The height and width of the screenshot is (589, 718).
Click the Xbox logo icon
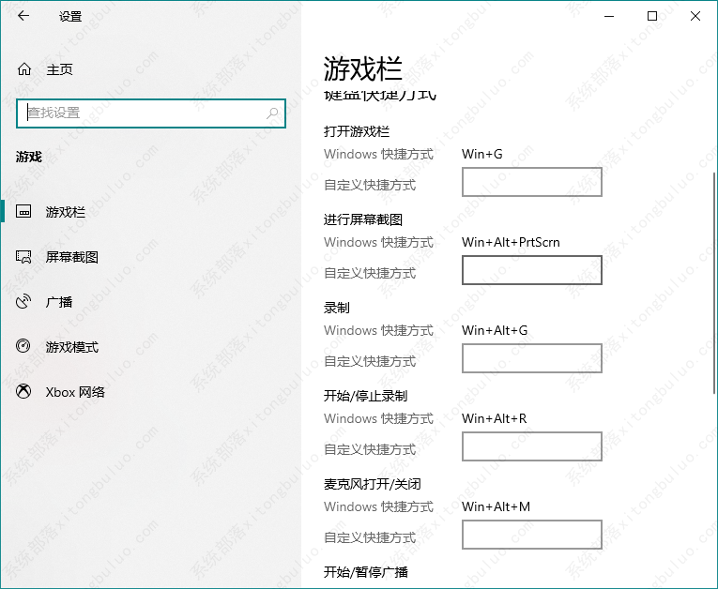24,392
